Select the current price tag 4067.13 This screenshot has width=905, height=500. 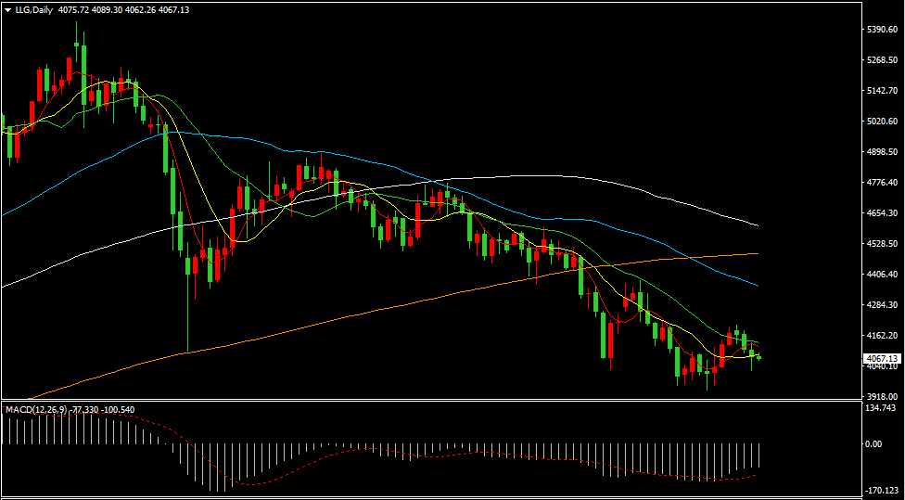(x=882, y=359)
